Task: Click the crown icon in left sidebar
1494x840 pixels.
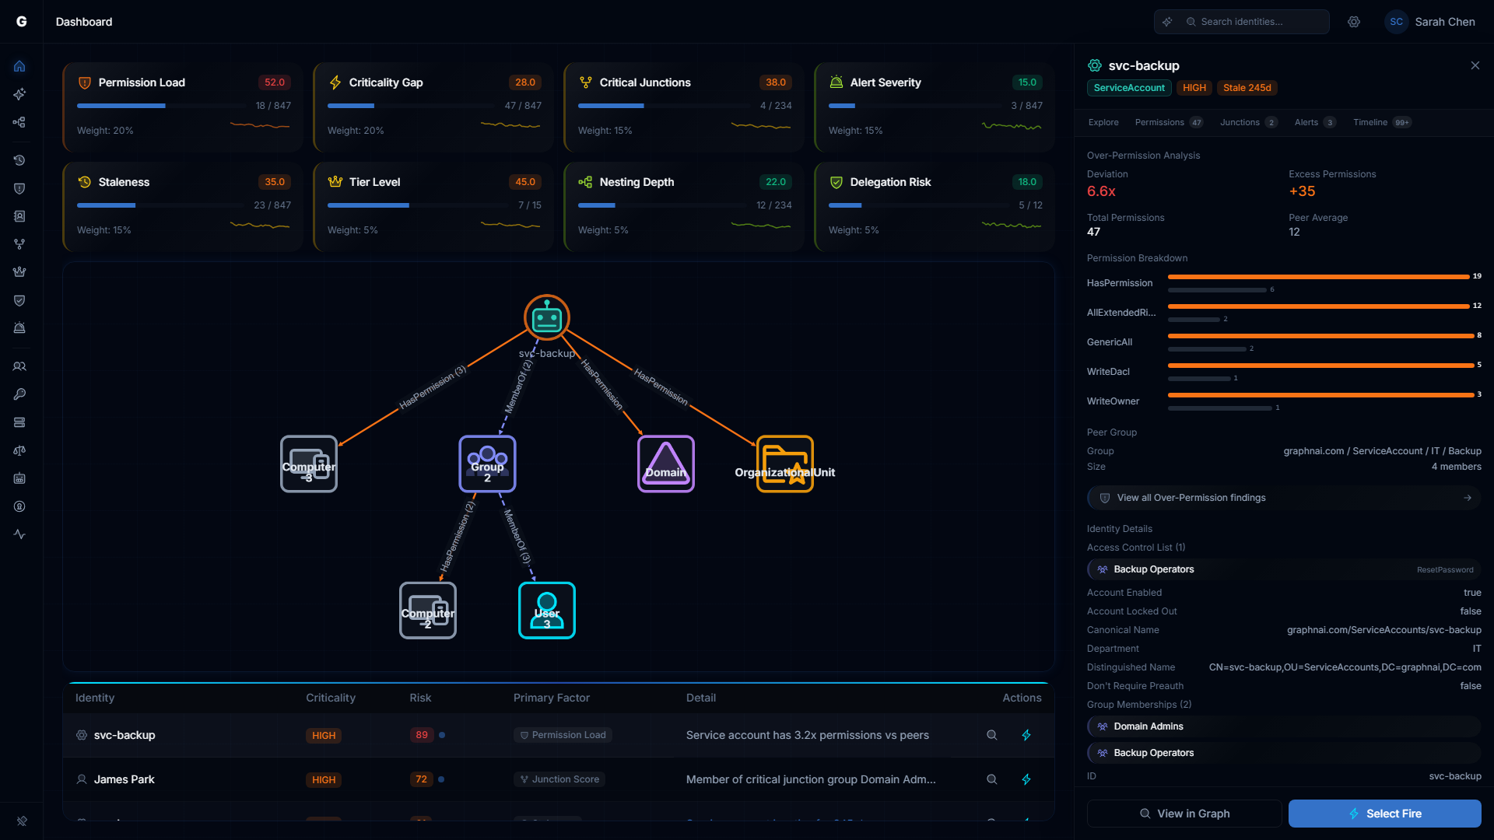Action: click(19, 272)
